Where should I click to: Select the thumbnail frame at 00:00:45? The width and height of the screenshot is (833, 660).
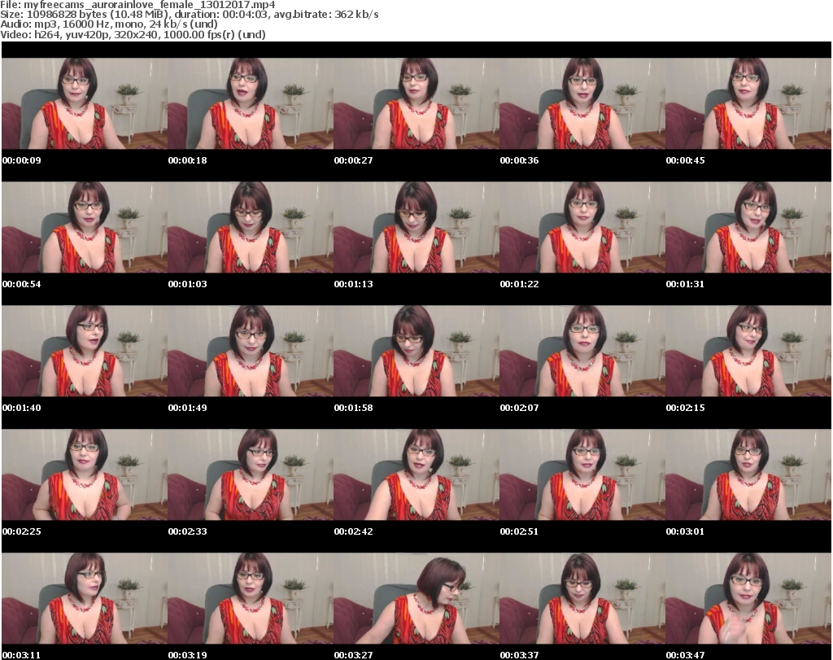pos(748,103)
